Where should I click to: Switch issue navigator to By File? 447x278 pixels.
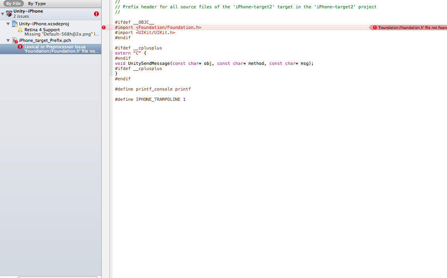[x=13, y=4]
